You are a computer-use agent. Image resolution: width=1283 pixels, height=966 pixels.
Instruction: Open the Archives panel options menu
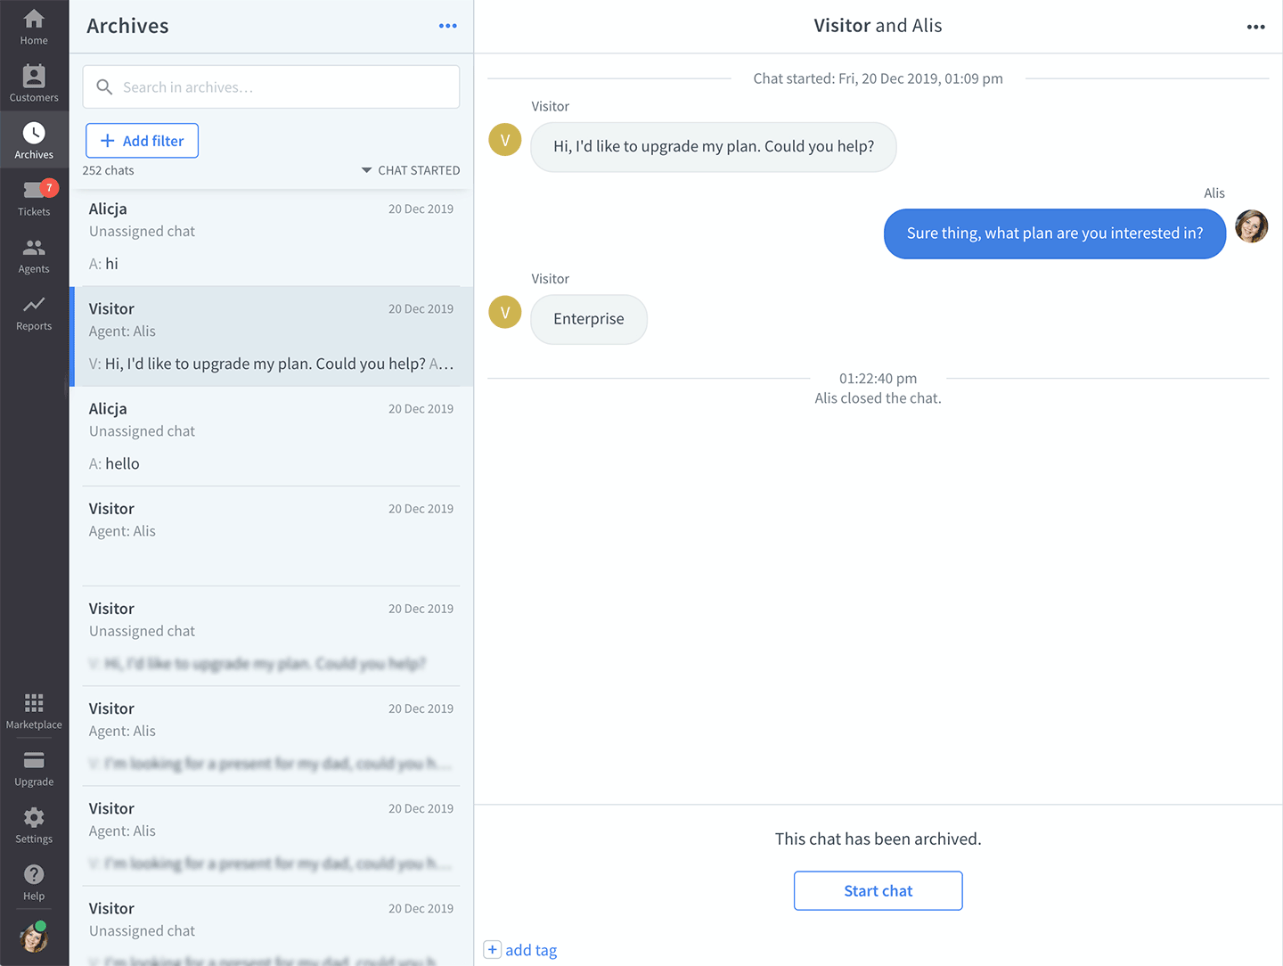[447, 26]
